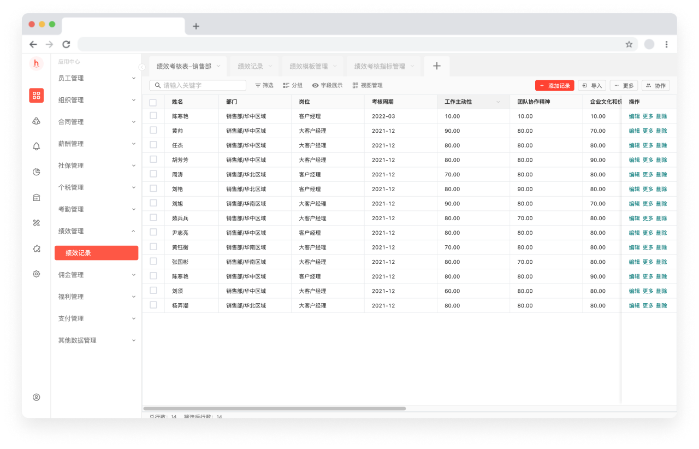
Task: Click the puzzle piece plugins icon
Action: tap(37, 249)
